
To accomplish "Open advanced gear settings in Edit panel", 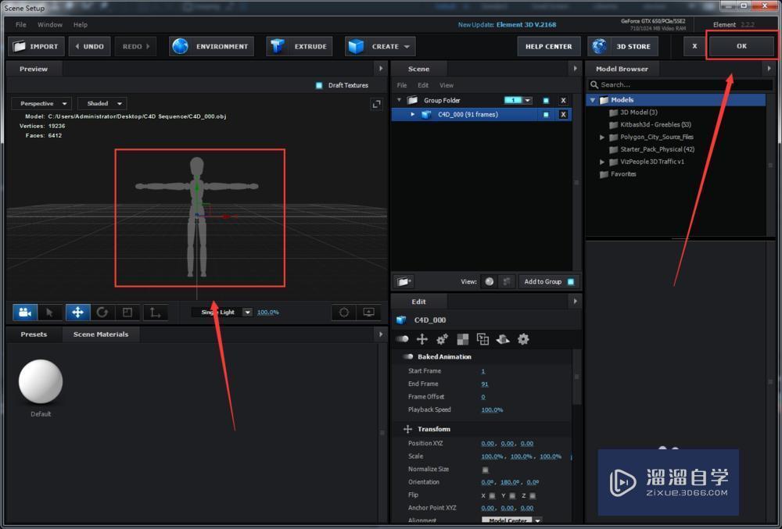I will [523, 339].
